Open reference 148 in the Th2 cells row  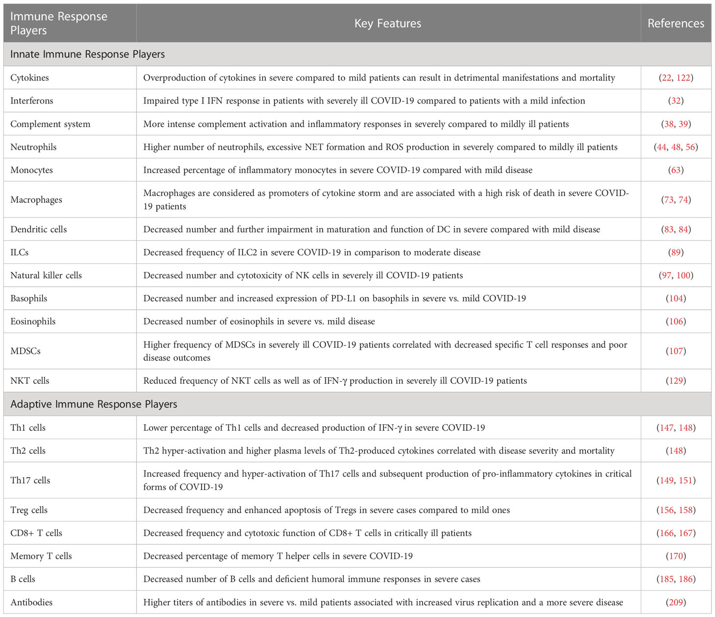tap(676, 451)
